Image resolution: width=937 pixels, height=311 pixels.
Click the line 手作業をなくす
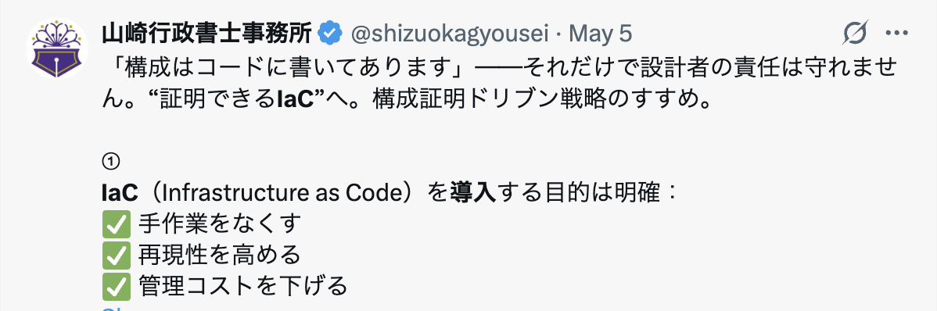pyautogui.click(x=220, y=225)
